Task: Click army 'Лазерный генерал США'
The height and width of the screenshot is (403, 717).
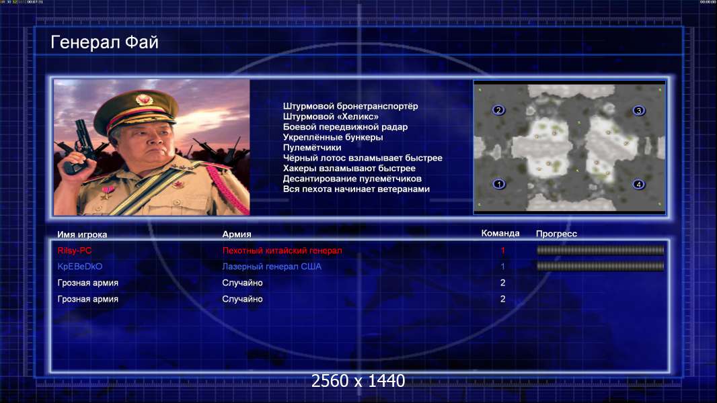Action: click(x=272, y=267)
